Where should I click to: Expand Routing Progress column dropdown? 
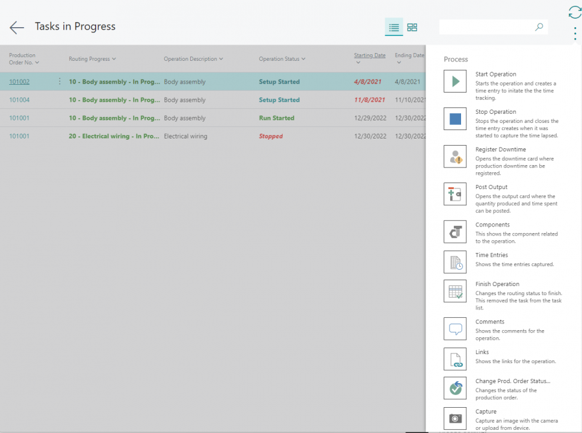pyautogui.click(x=114, y=59)
